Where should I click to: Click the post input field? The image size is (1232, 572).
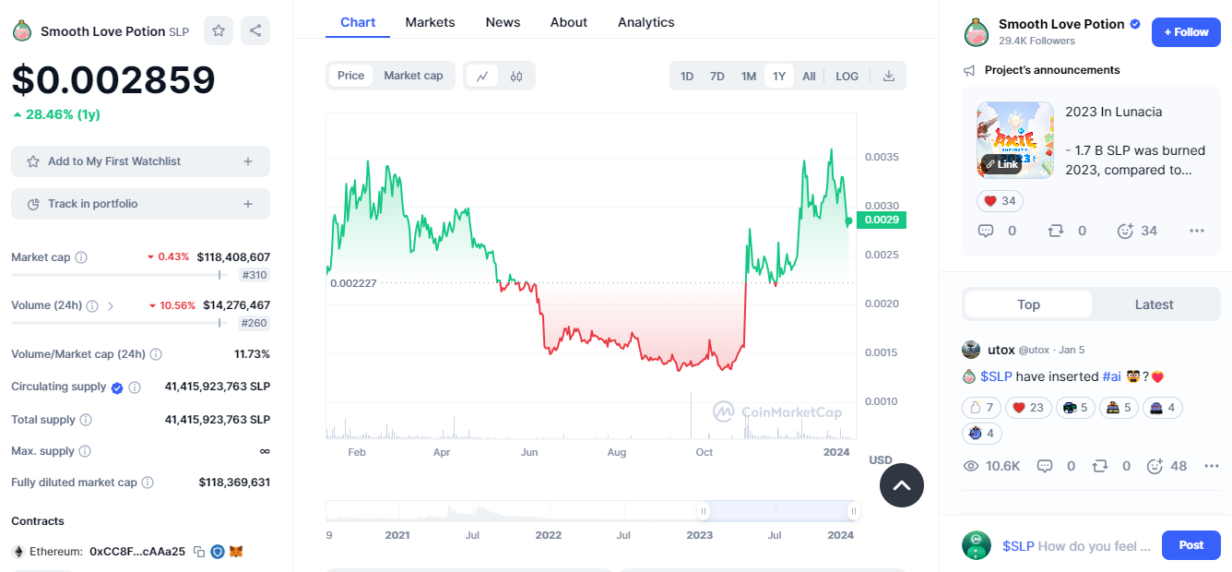(1077, 546)
